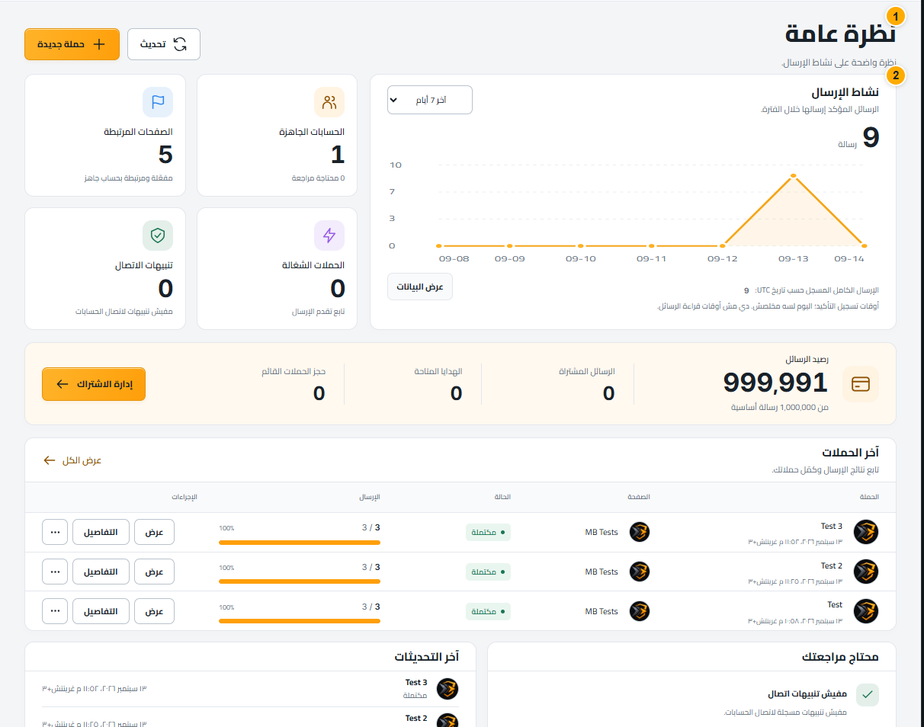Click the تحديث refresh button
Viewport: 924px width, 727px height.
click(x=163, y=44)
